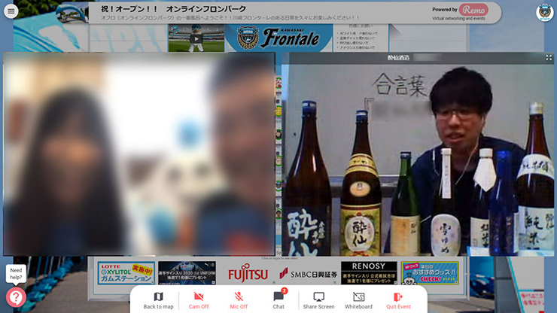Click the Fujitsu sponsor logo
This screenshot has width=557, height=313.
(248, 273)
